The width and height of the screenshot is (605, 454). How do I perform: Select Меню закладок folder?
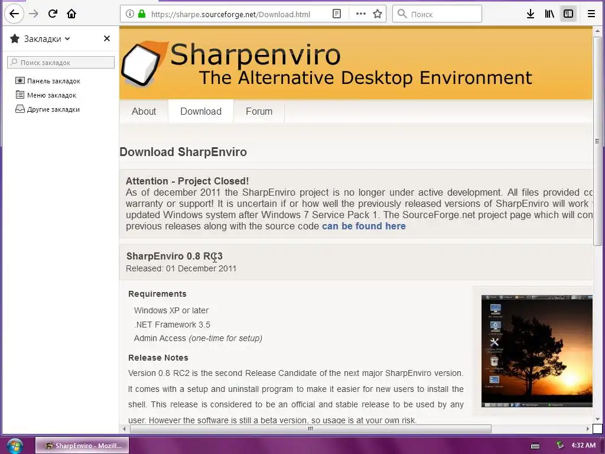click(x=46, y=95)
